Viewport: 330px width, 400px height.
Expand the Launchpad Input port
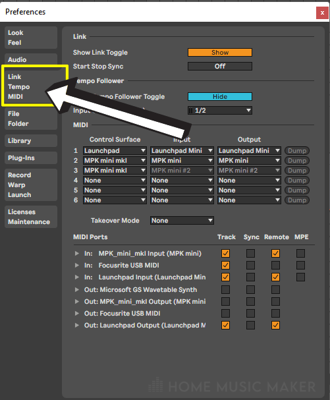pyautogui.click(x=77, y=277)
